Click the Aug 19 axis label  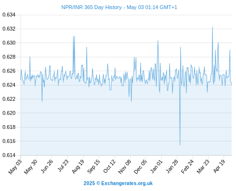[x=78, y=167]
